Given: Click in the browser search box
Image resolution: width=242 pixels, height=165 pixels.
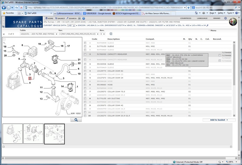Looking at the screenshot, I should [x=214, y=8].
